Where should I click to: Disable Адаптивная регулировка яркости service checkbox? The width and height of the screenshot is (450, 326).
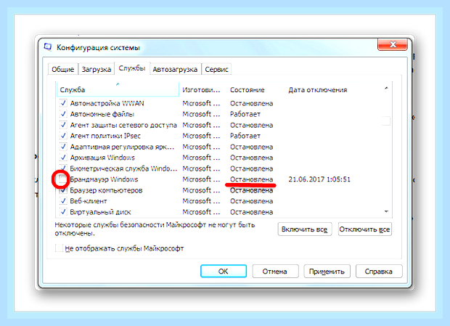[x=63, y=147]
